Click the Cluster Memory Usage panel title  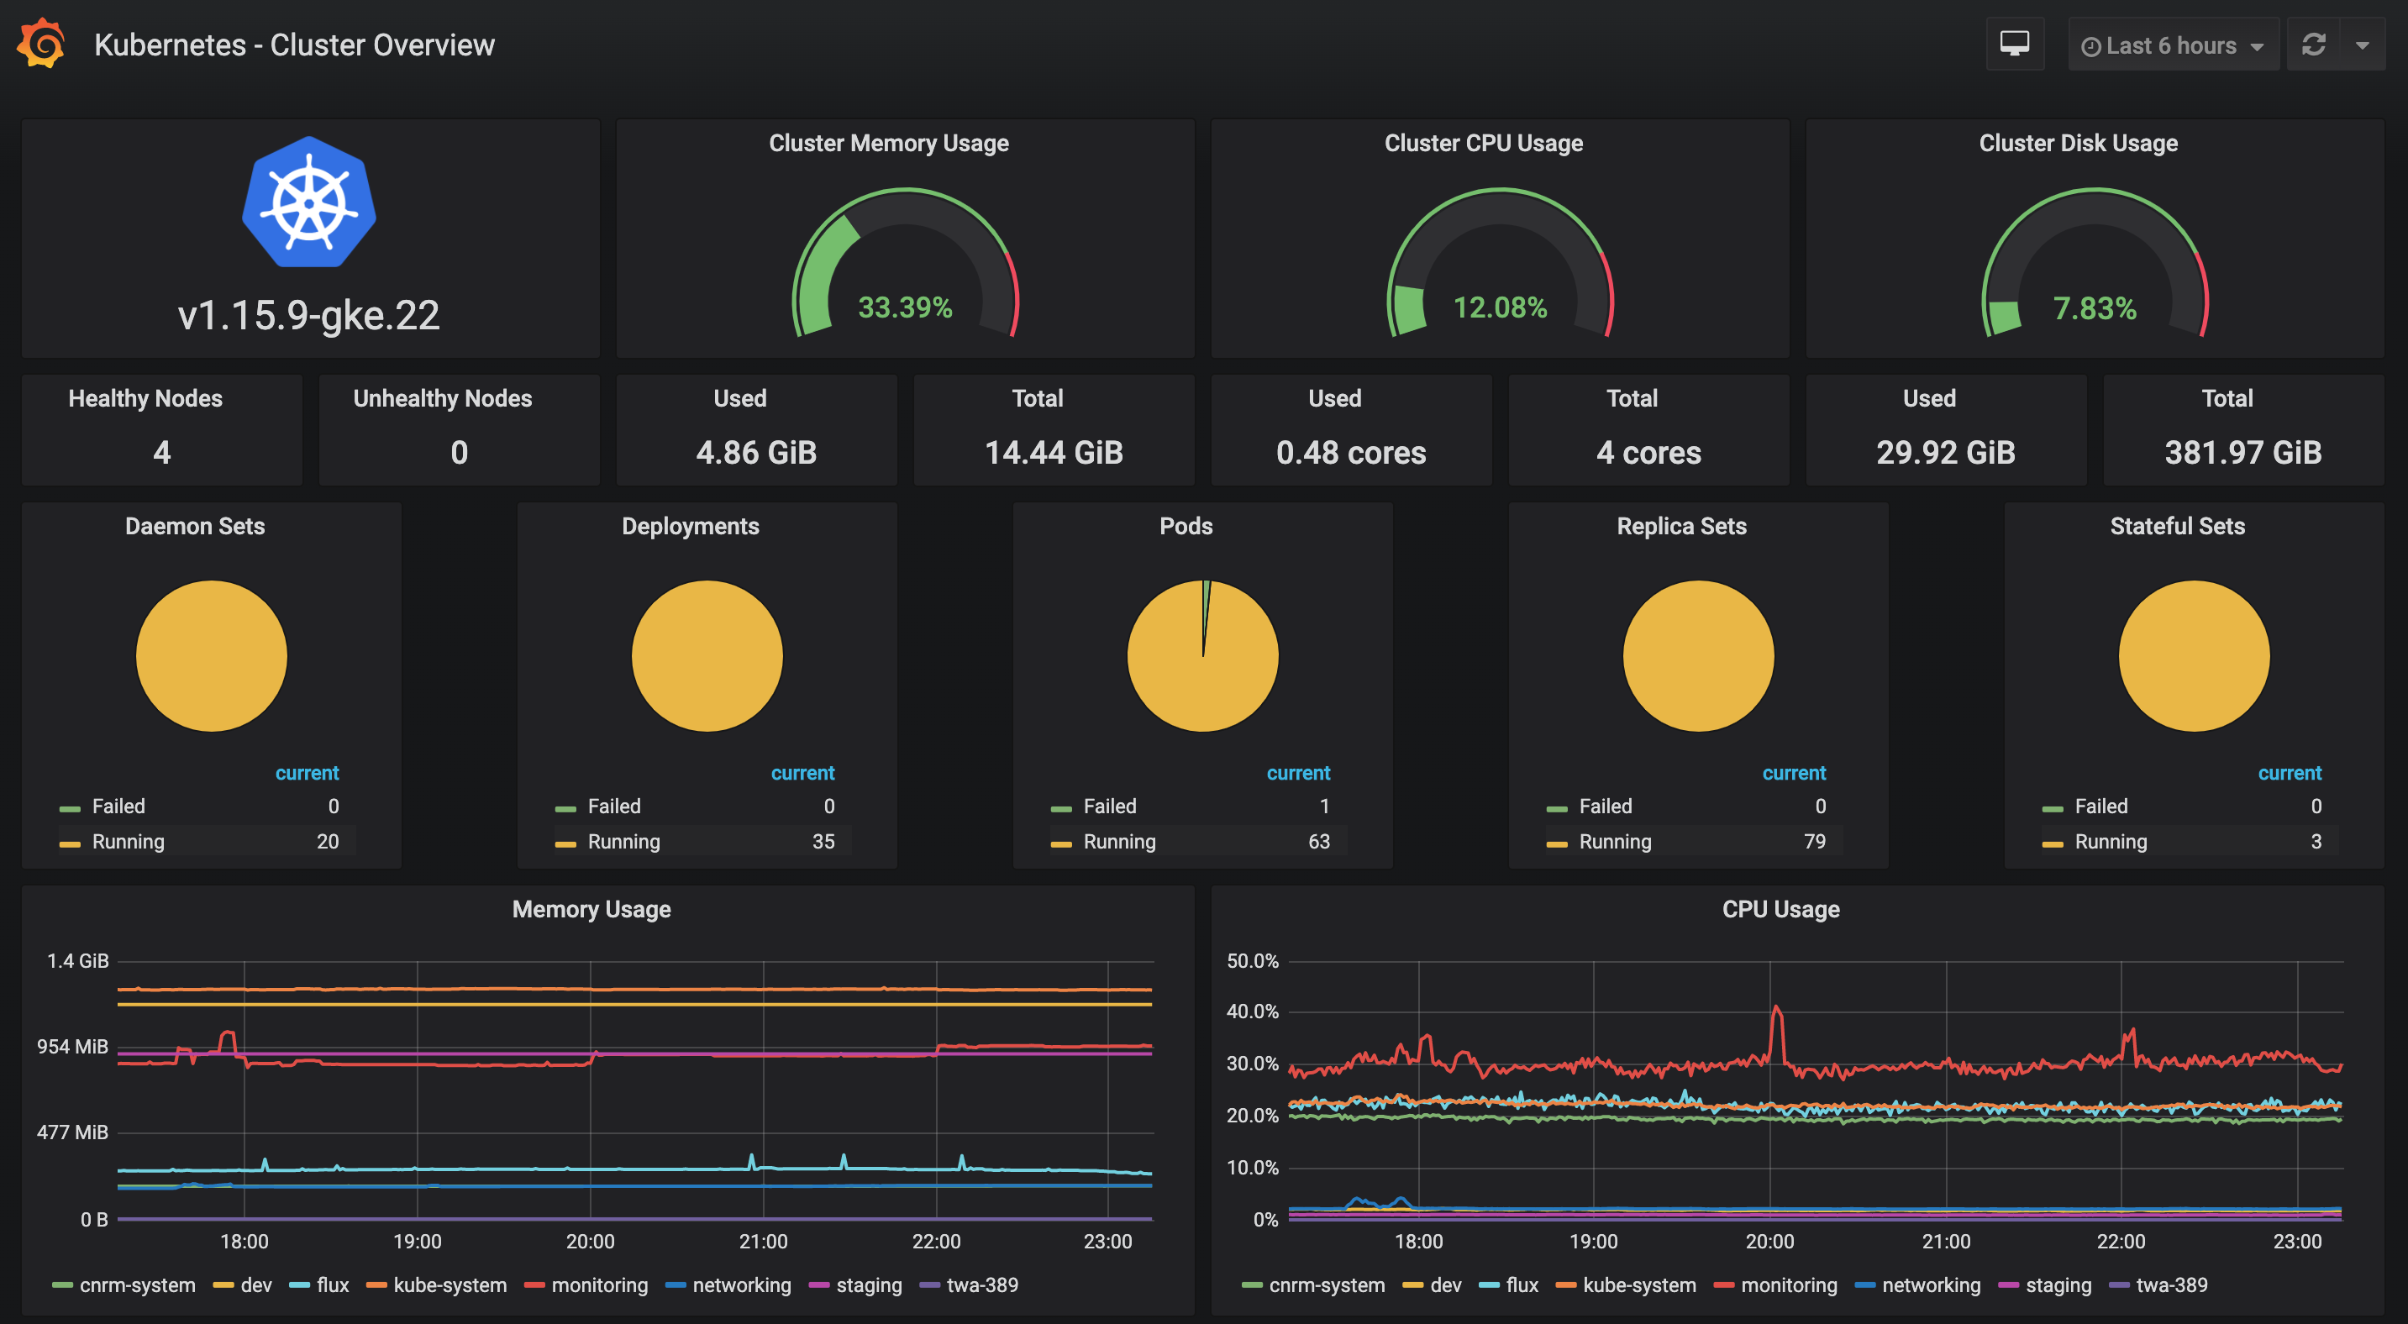(x=888, y=143)
